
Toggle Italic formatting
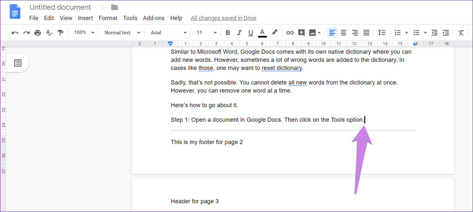(239, 33)
